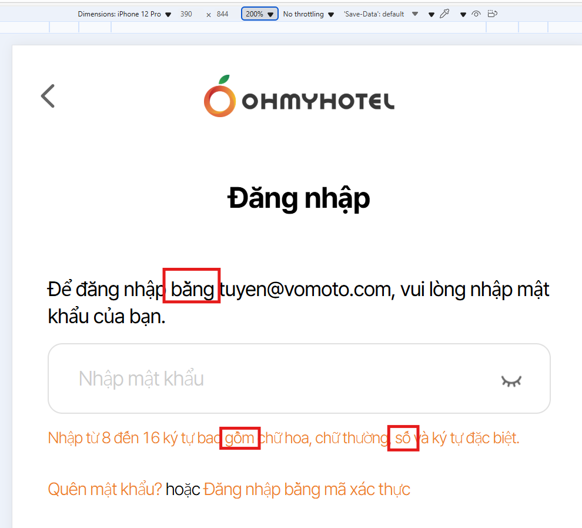Image resolution: width=582 pixels, height=528 pixels.
Task: Click the width field showing 390
Action: [x=186, y=14]
